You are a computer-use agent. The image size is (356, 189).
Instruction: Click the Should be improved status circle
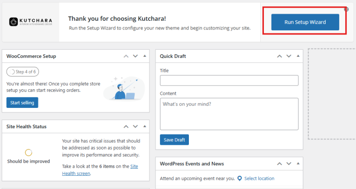click(28, 153)
